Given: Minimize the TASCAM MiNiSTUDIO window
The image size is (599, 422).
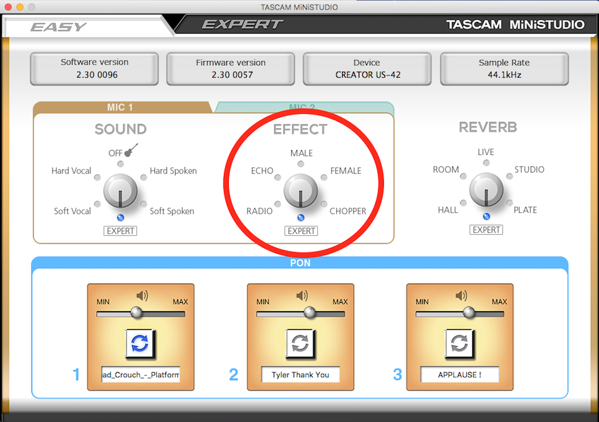Looking at the screenshot, I should 20,7.
